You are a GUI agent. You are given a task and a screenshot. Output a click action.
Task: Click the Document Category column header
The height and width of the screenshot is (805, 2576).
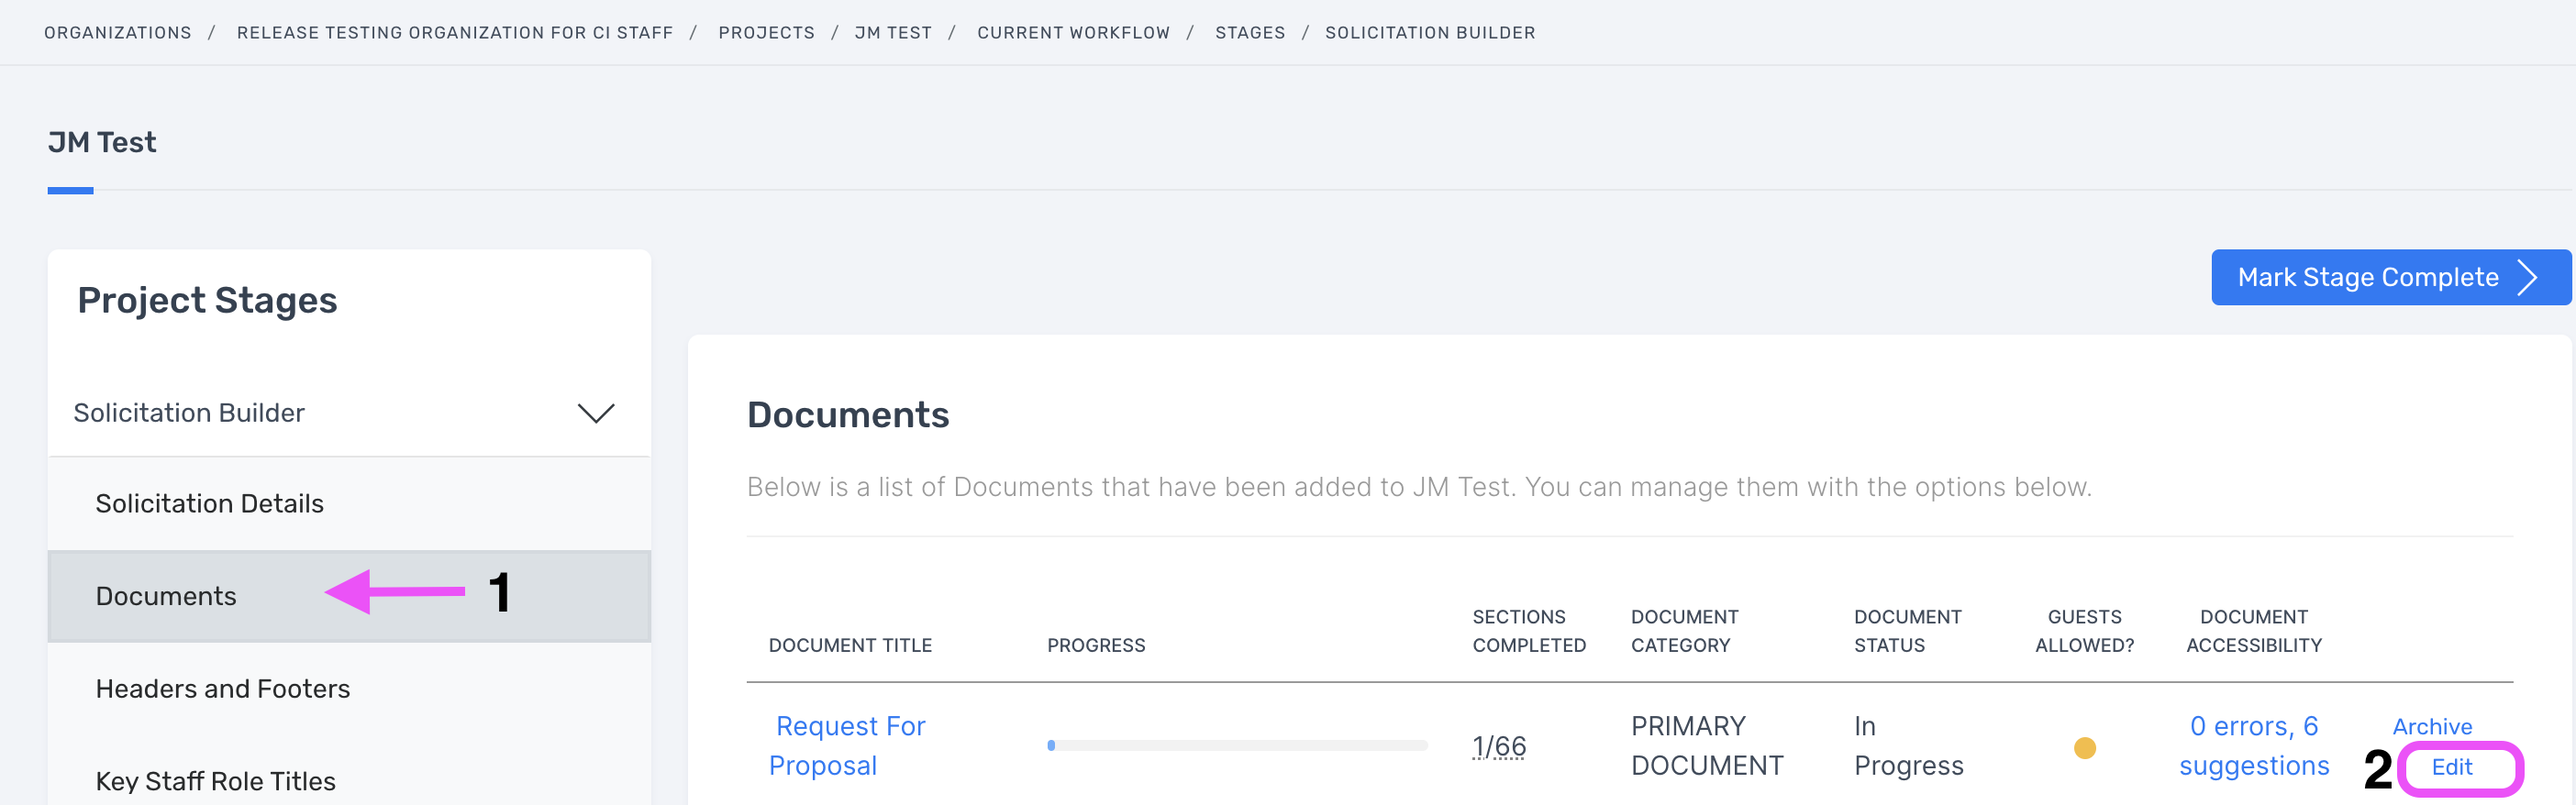coord(1685,631)
